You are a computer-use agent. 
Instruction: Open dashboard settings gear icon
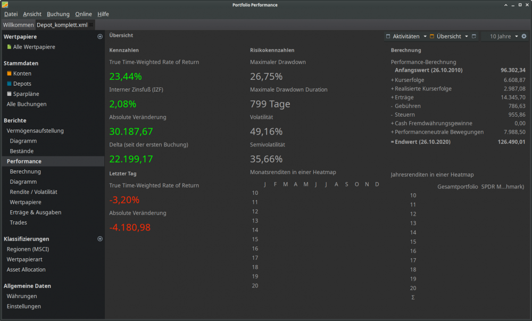523,36
